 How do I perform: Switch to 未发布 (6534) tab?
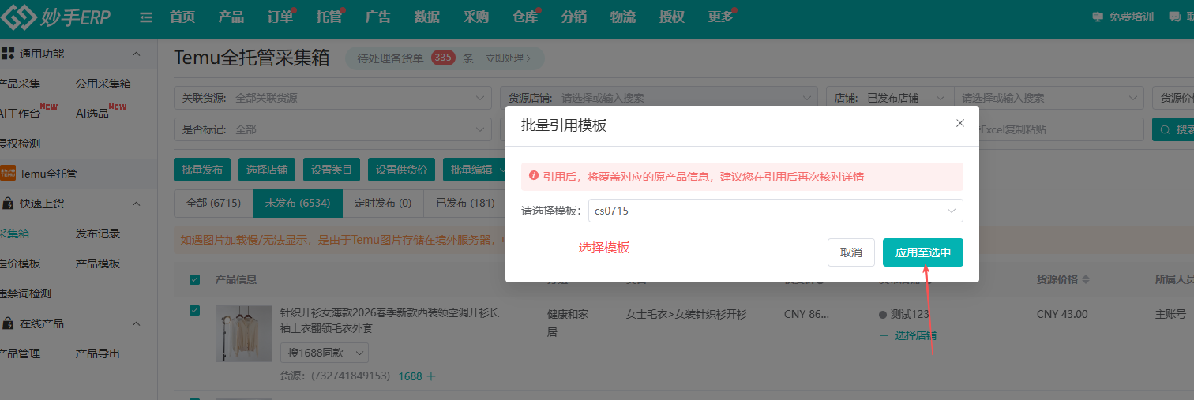pyautogui.click(x=298, y=203)
